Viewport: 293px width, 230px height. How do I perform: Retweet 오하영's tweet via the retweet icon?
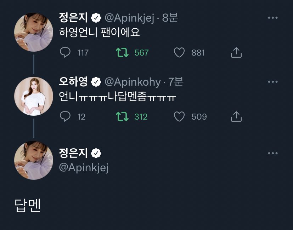tap(123, 116)
